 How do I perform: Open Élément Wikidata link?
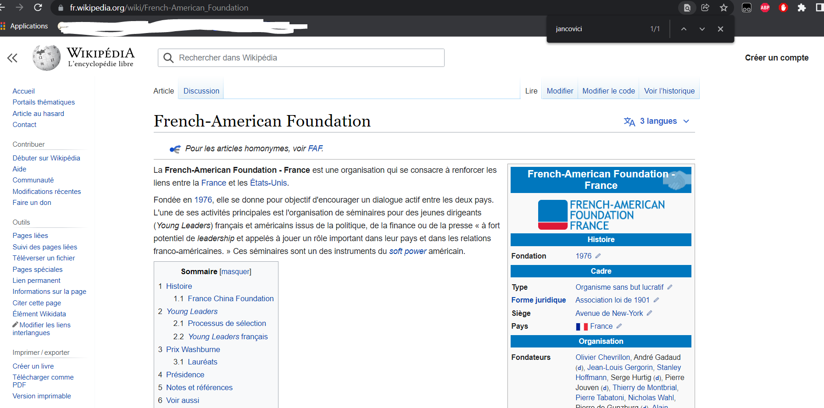pos(39,314)
